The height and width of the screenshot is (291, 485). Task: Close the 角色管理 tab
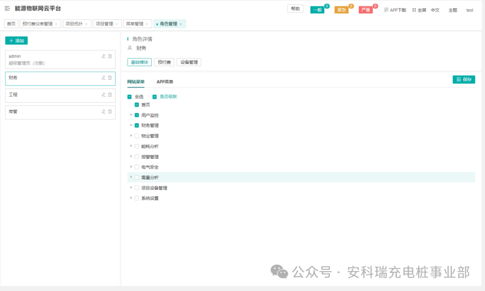181,24
